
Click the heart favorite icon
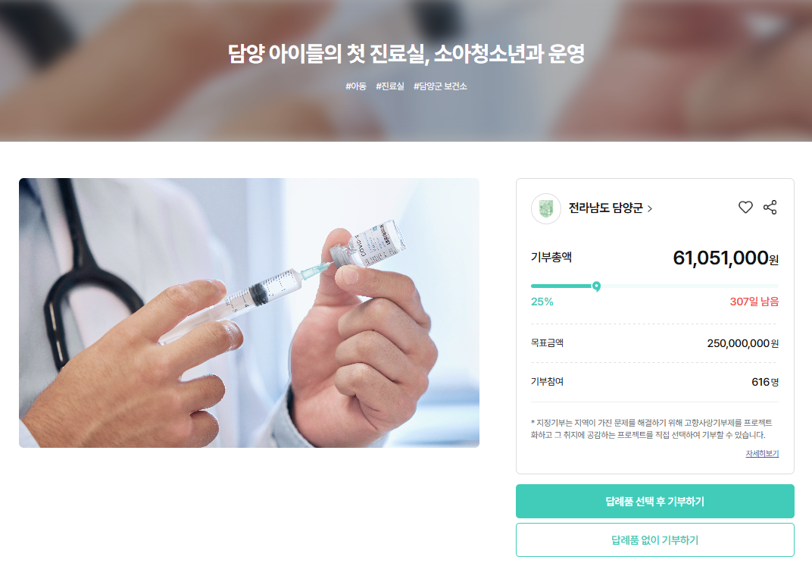pos(745,207)
